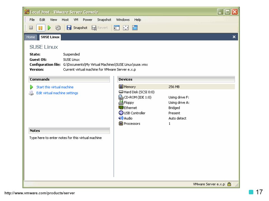Open the VM menu
Screen dimensions: 269x201
(x=76, y=20)
